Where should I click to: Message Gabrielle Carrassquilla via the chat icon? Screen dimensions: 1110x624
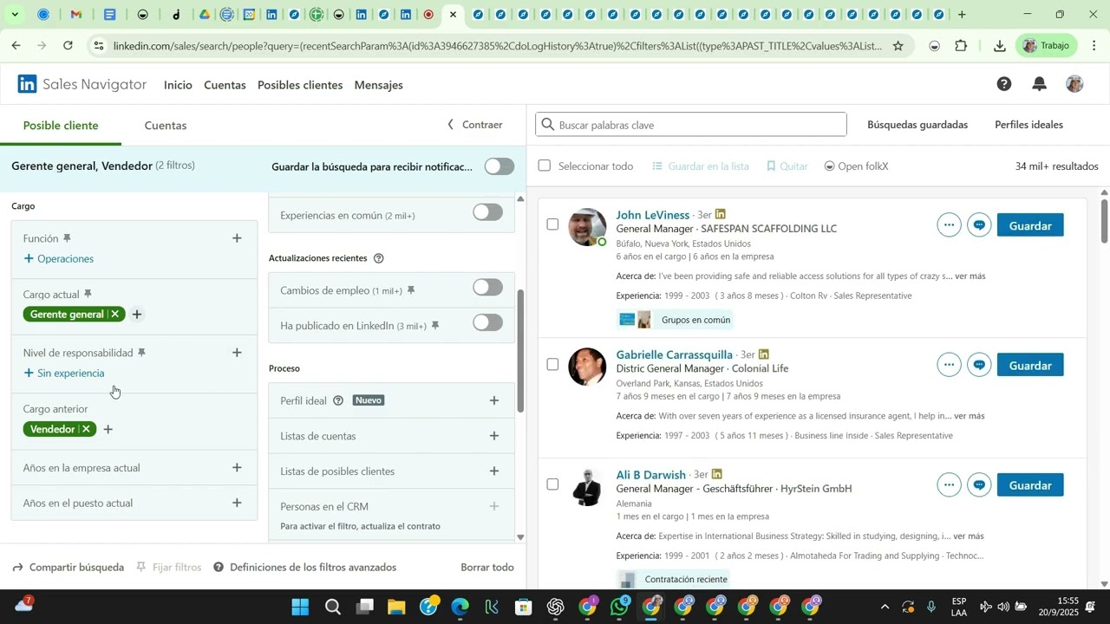pyautogui.click(x=980, y=365)
